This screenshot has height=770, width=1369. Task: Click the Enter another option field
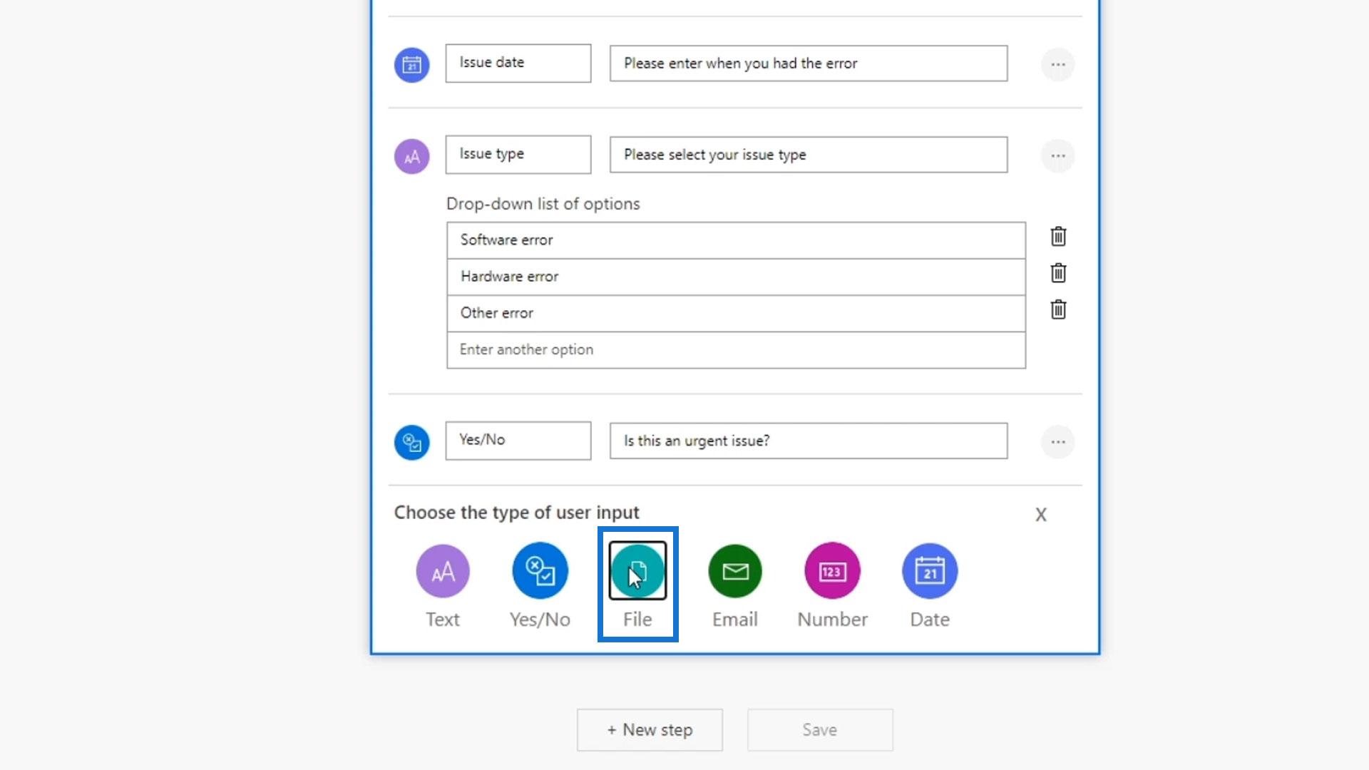(736, 349)
